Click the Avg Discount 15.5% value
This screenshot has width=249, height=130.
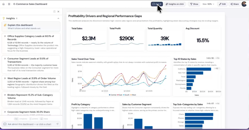203,40
